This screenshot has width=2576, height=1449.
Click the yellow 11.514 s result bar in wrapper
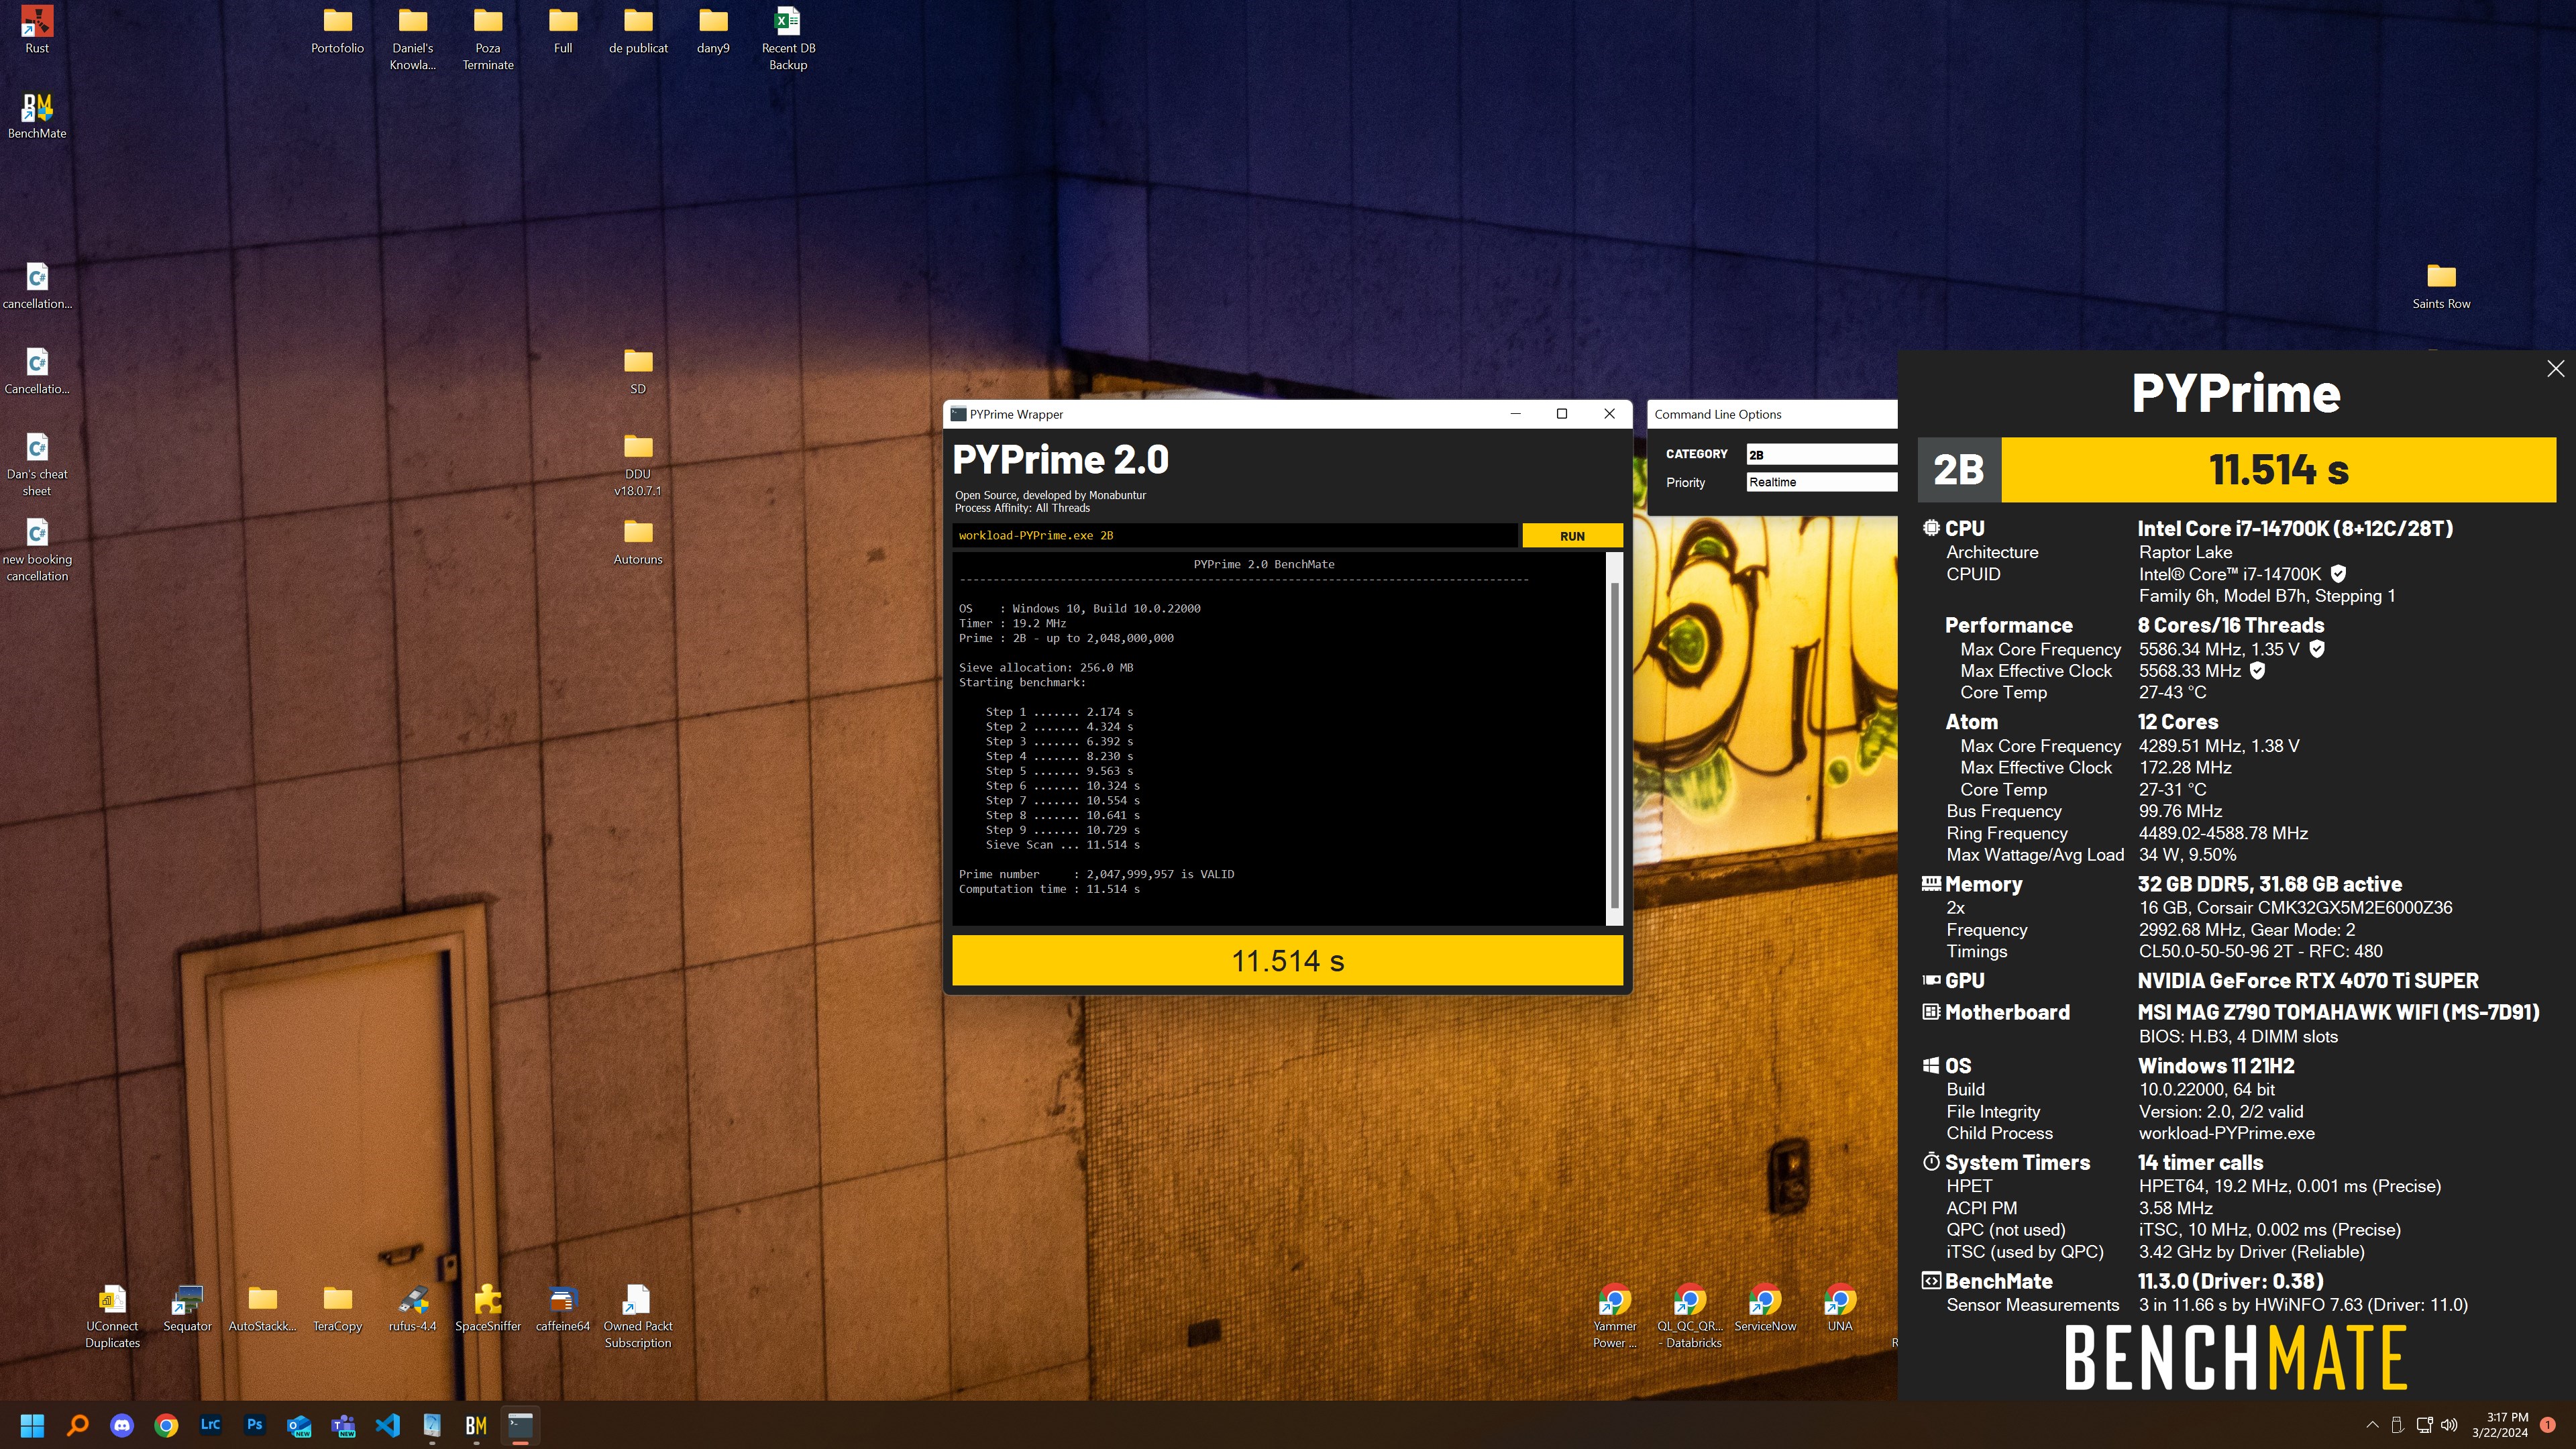(1287, 961)
